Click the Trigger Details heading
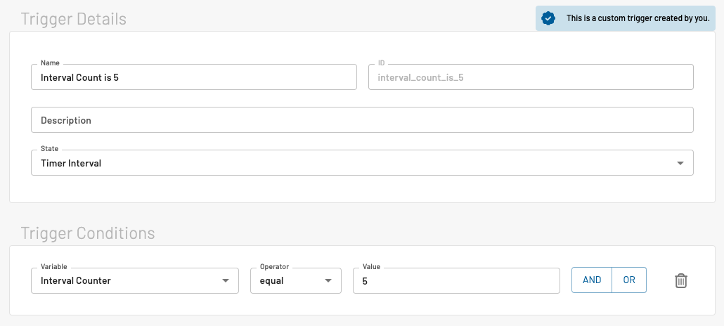724x326 pixels. coord(73,19)
